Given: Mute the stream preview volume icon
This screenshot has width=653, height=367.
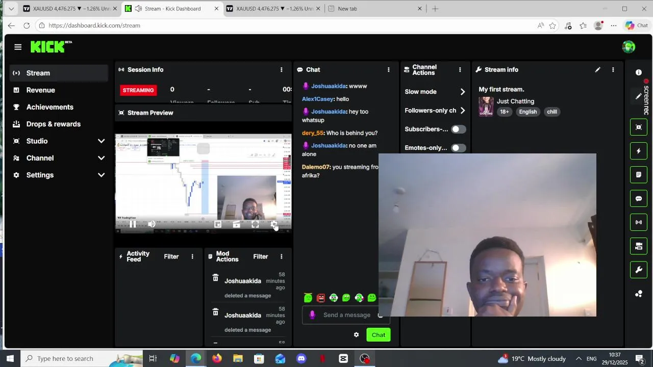Looking at the screenshot, I should point(152,224).
